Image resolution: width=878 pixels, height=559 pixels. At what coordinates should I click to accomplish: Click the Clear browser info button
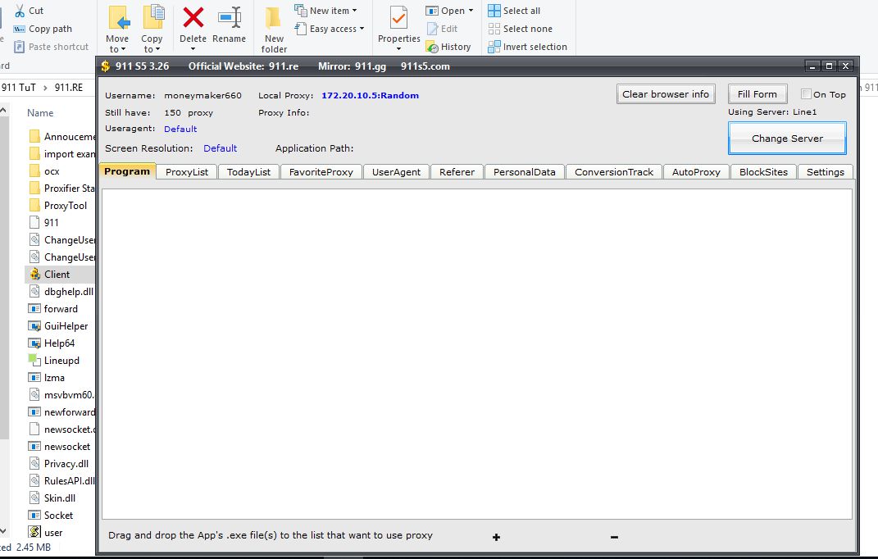[x=666, y=94]
